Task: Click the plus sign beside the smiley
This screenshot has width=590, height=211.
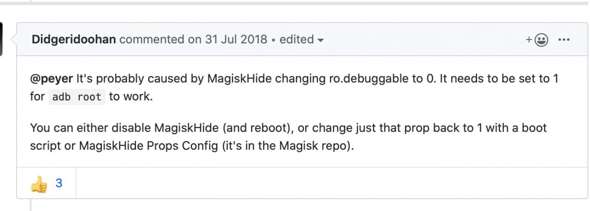Action: (x=529, y=40)
